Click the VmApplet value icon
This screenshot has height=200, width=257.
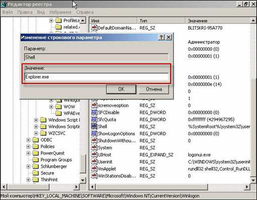(x=94, y=168)
